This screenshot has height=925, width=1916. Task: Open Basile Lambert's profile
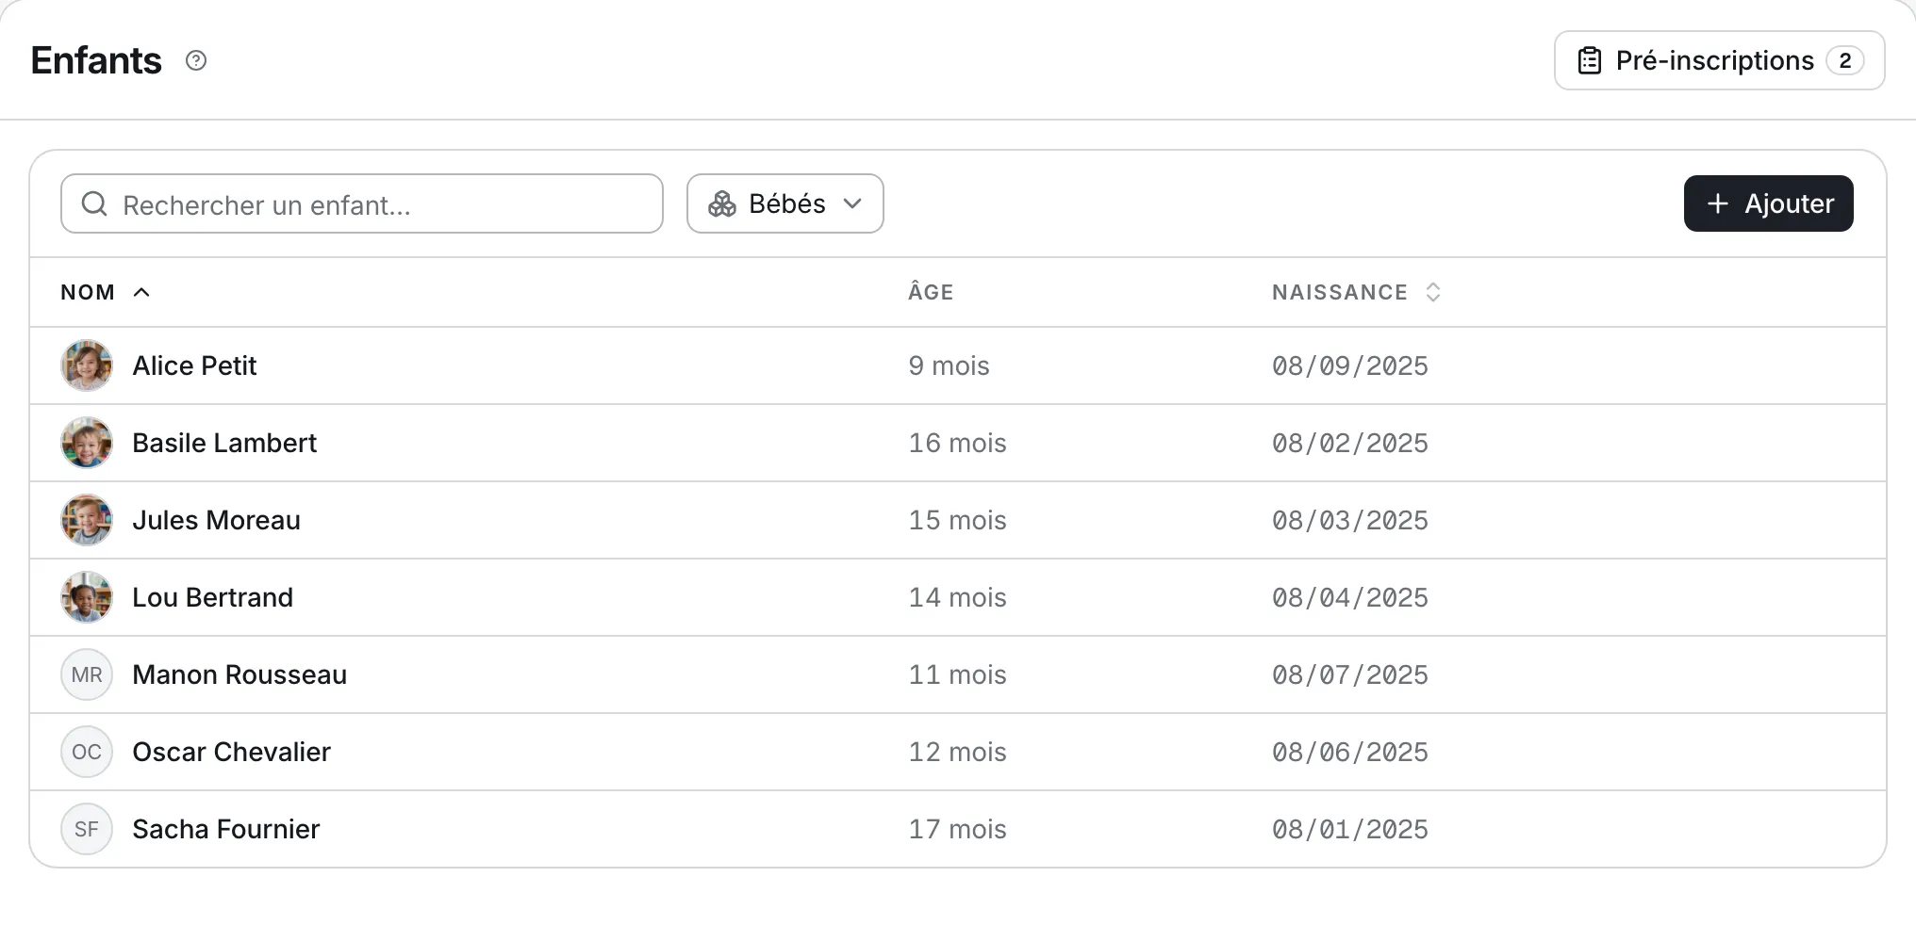pyautogui.click(x=224, y=443)
